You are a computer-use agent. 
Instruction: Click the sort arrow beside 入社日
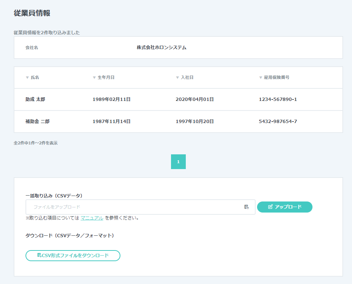coord(178,78)
